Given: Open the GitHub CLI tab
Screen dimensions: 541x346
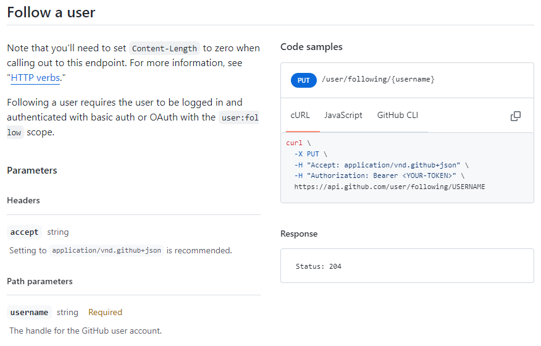Looking at the screenshot, I should (398, 116).
